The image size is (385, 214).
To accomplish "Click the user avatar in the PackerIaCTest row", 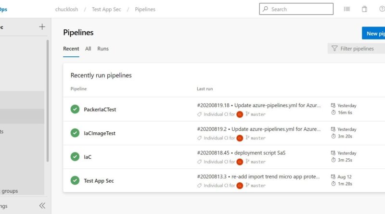I will (240, 114).
